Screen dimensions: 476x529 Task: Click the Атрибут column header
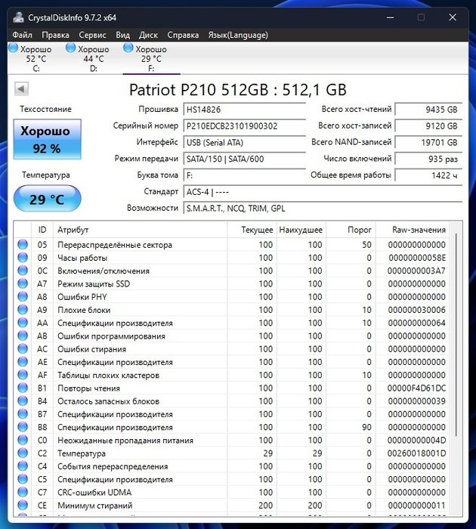(141, 230)
